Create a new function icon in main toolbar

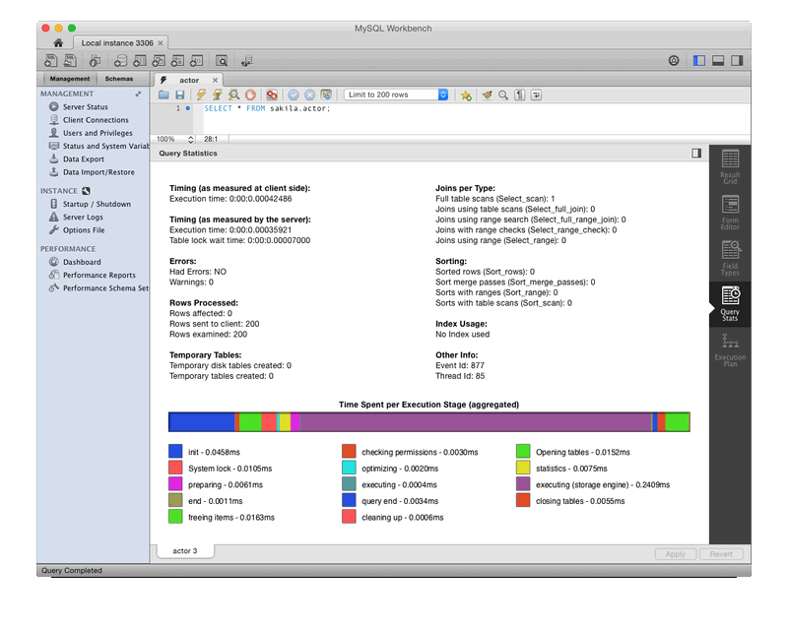pos(196,61)
